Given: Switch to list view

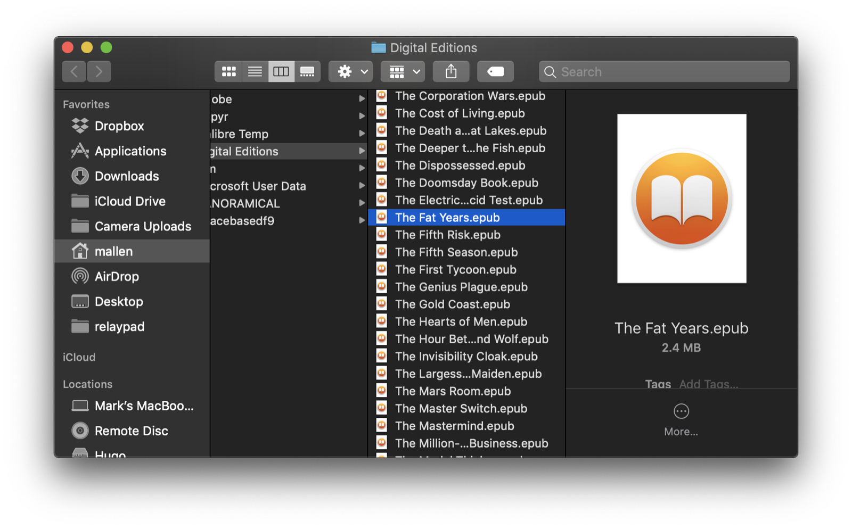Looking at the screenshot, I should tap(255, 71).
